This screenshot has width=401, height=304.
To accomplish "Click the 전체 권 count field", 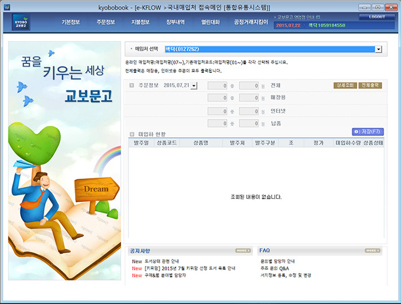I will coord(249,86).
